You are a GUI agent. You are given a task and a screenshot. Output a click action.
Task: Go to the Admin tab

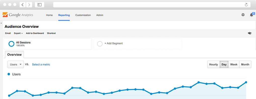coord(100,15)
